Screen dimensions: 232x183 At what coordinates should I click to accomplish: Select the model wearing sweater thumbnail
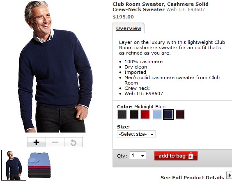pyautogui.click(x=14, y=165)
